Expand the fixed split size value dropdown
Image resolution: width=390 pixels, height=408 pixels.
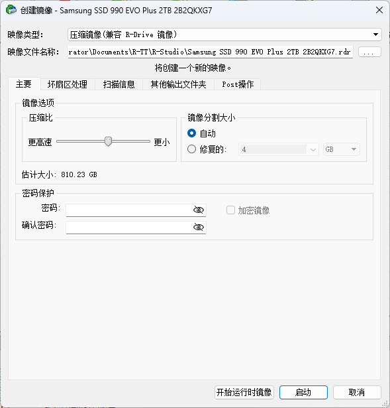click(x=313, y=150)
